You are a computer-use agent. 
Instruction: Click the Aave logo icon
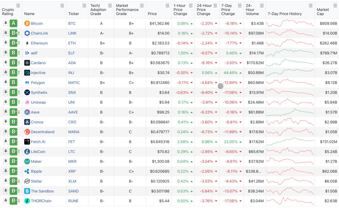(27, 112)
